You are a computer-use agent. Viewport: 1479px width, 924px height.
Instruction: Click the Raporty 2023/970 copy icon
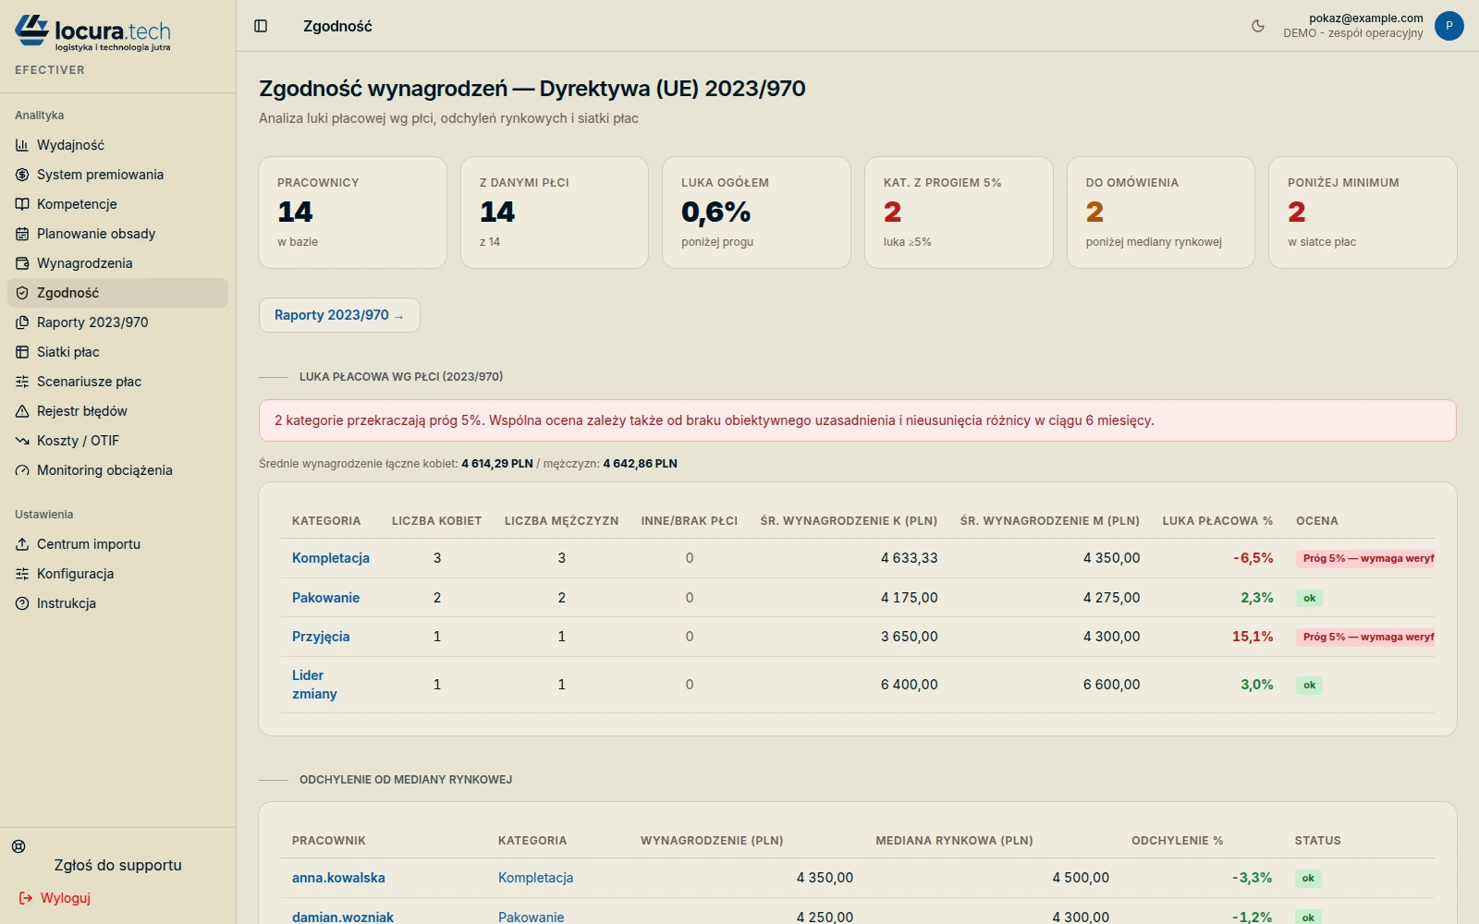22,322
